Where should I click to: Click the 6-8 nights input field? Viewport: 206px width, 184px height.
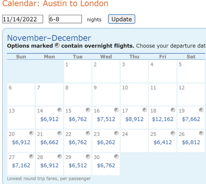tap(65, 19)
